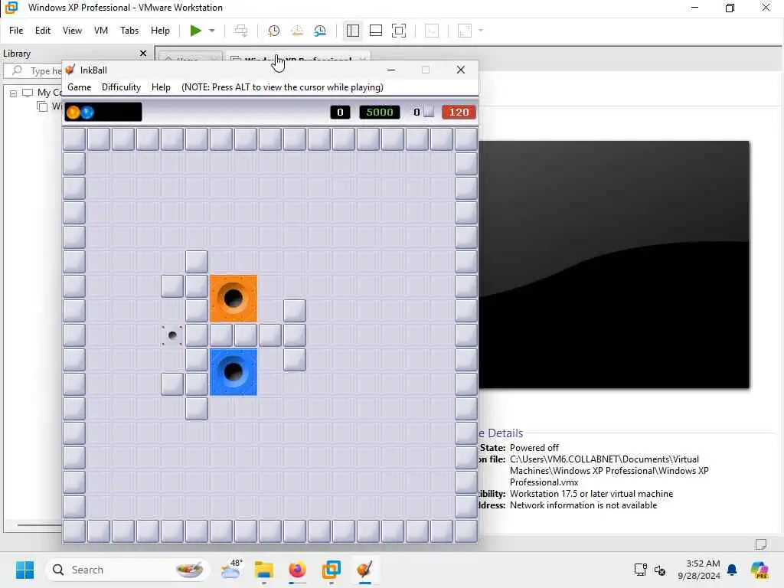
Task: Click the message log icon in status bar
Action: (761, 544)
